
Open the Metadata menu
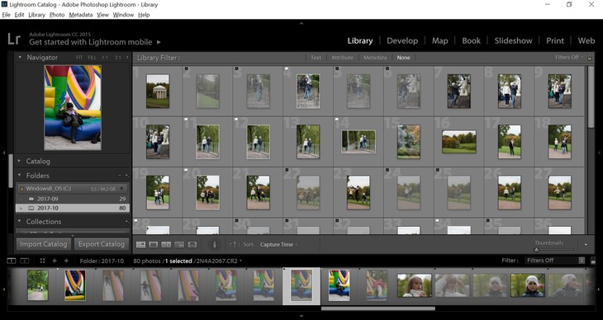point(81,15)
